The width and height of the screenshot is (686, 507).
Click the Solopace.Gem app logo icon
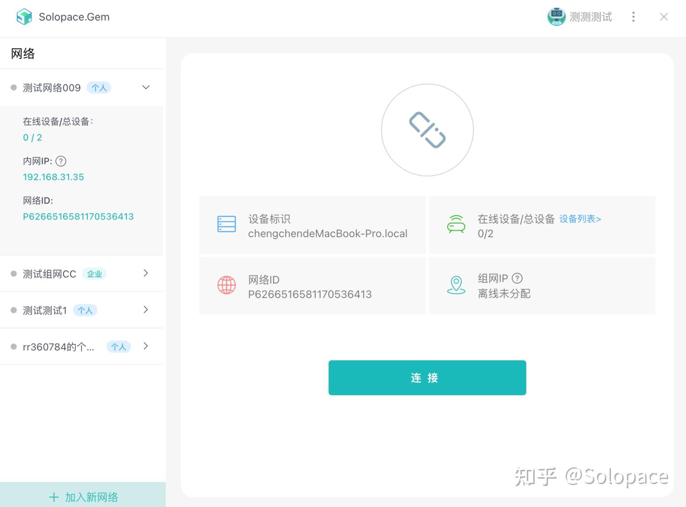coord(24,16)
